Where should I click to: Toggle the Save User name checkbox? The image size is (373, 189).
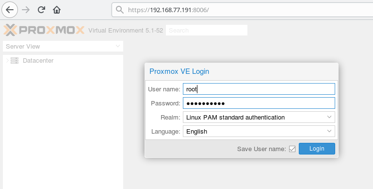click(292, 149)
